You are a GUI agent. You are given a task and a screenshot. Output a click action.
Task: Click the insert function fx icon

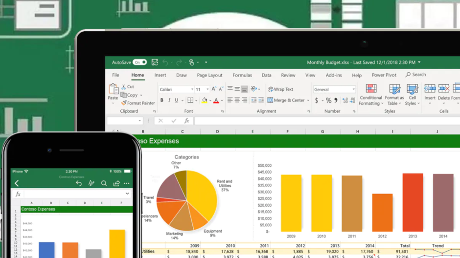tap(186, 120)
